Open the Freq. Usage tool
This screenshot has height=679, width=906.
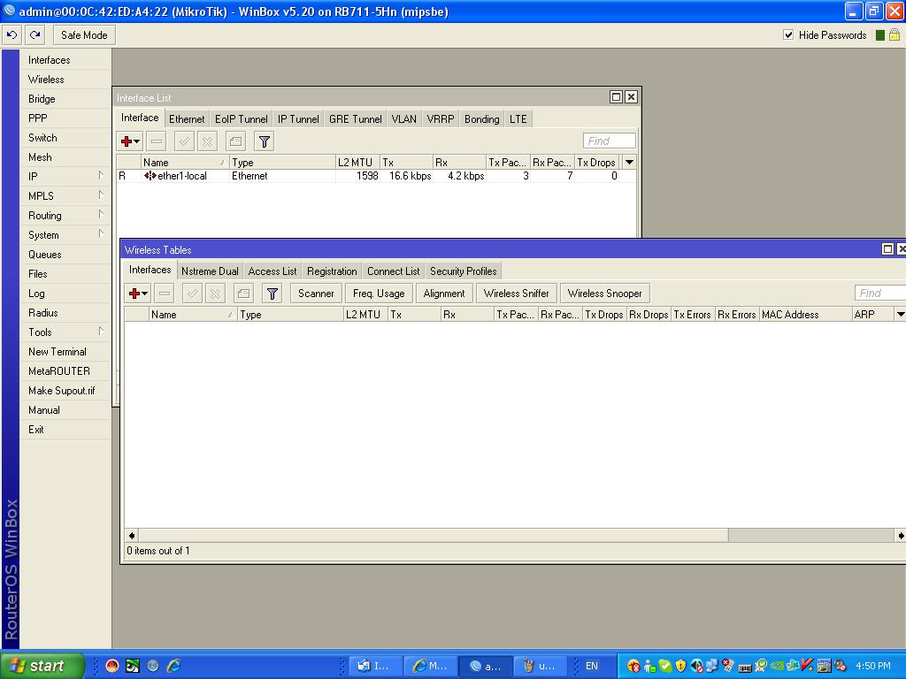pyautogui.click(x=378, y=293)
